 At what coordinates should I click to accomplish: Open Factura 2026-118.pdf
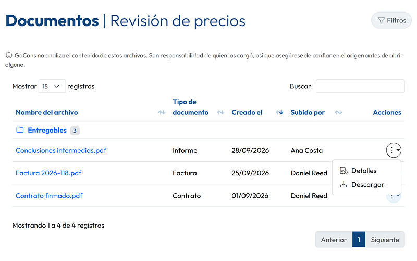48,173
